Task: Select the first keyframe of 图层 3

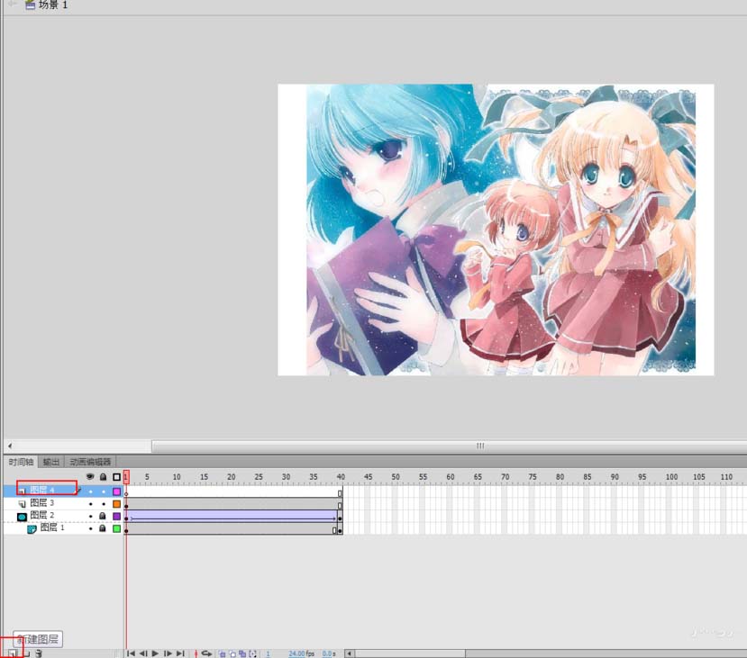Action: click(126, 504)
